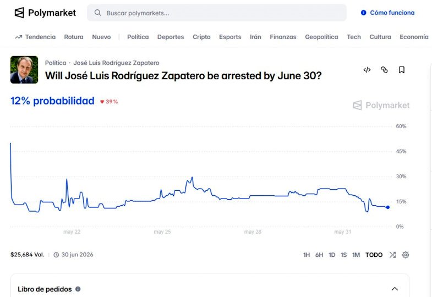Click the search magnifier icon
Screen dimensions: 432x297
click(97, 13)
